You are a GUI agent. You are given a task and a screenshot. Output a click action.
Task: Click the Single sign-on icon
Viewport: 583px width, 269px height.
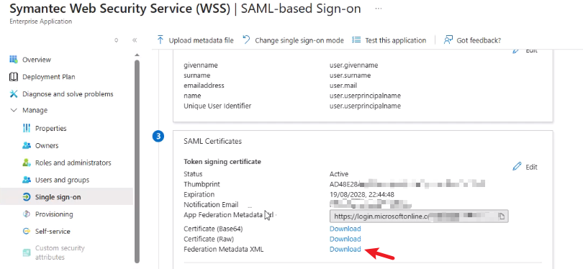pyautogui.click(x=27, y=197)
